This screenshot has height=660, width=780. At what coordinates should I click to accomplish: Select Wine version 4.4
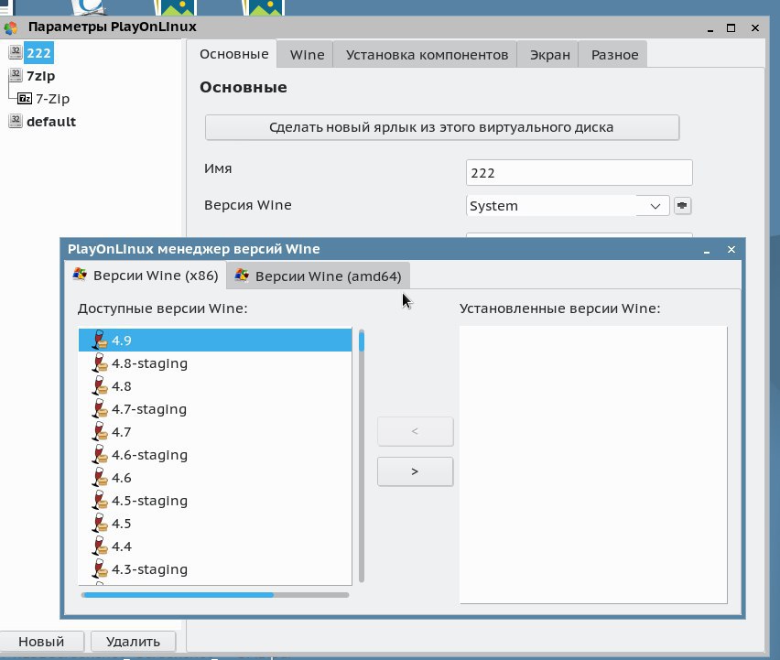(x=215, y=546)
